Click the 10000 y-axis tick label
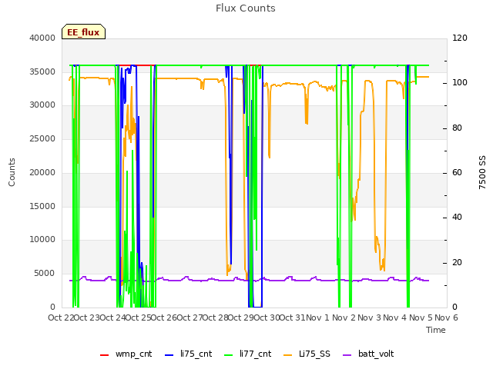The image size is (493, 369). (42, 240)
